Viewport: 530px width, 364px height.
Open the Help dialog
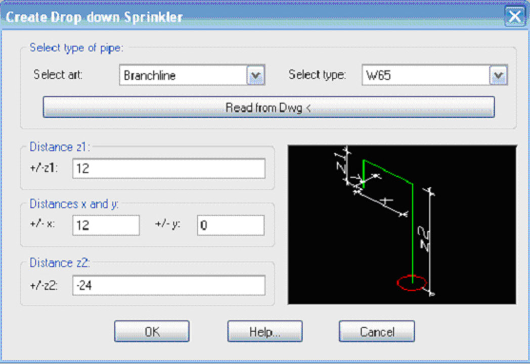click(x=264, y=332)
